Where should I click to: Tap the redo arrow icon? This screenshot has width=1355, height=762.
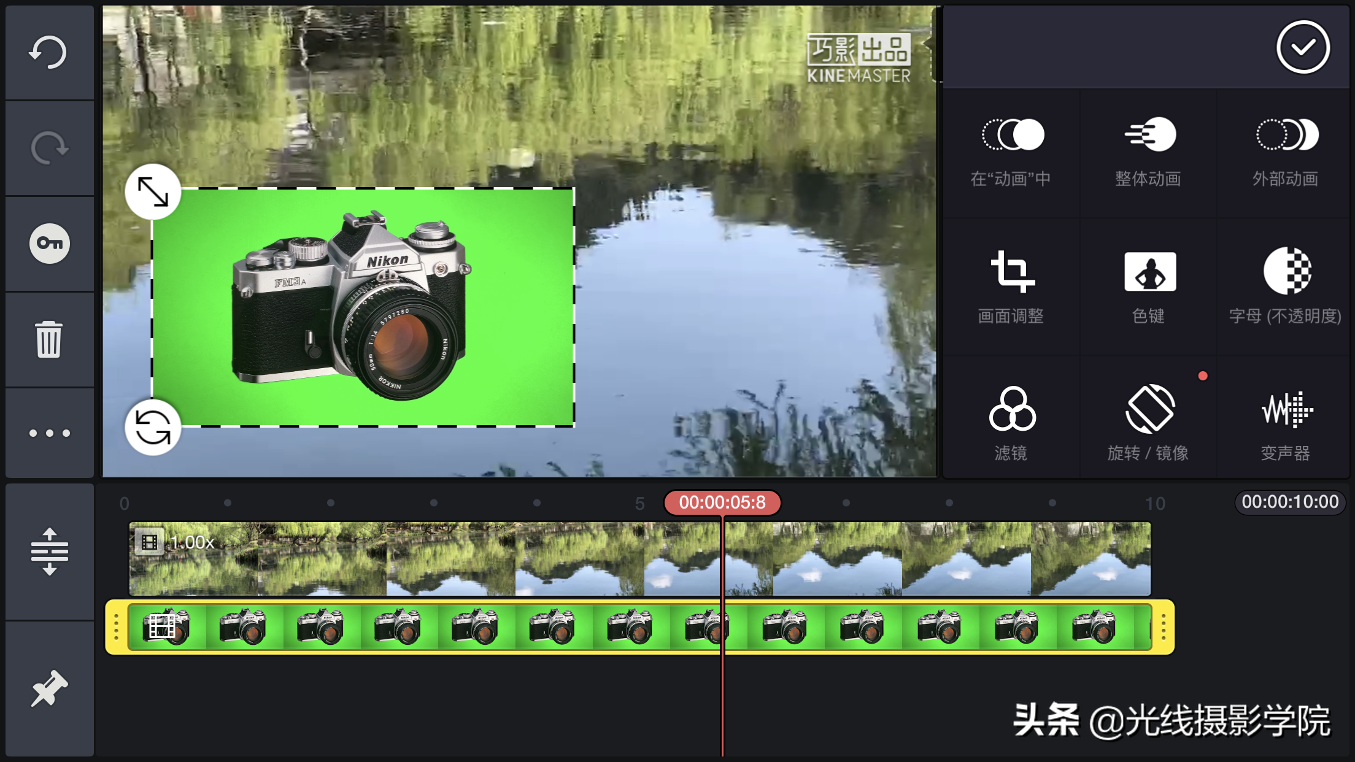[50, 148]
